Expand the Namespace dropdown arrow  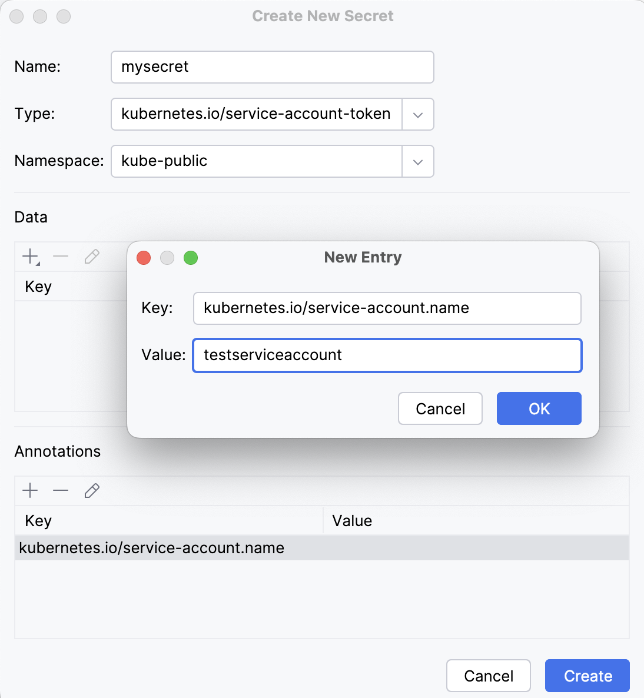(418, 161)
